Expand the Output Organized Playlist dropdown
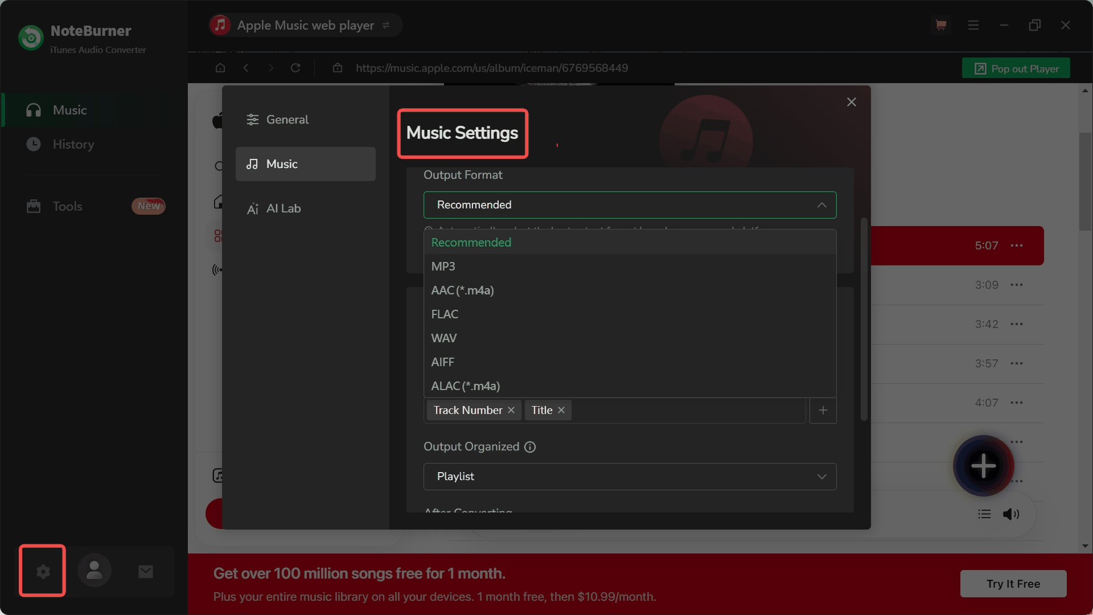 point(630,477)
